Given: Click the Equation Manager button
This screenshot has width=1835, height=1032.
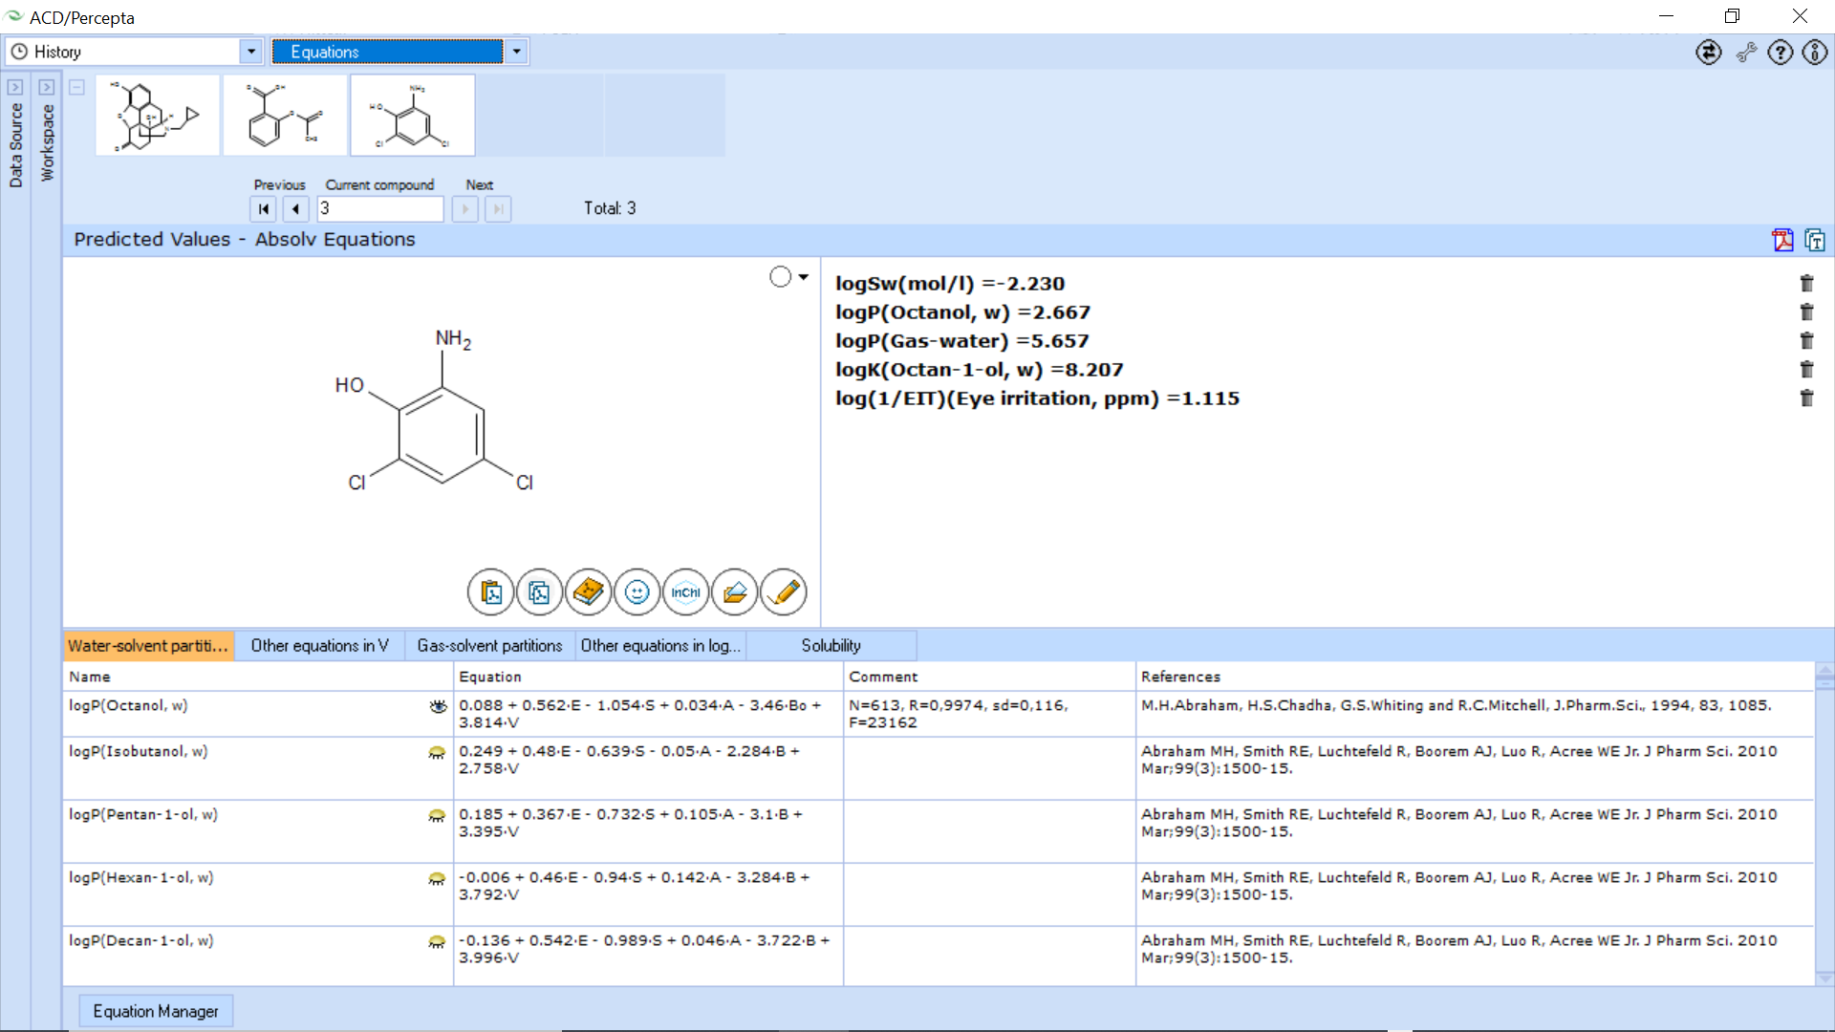Looking at the screenshot, I should click(156, 1011).
